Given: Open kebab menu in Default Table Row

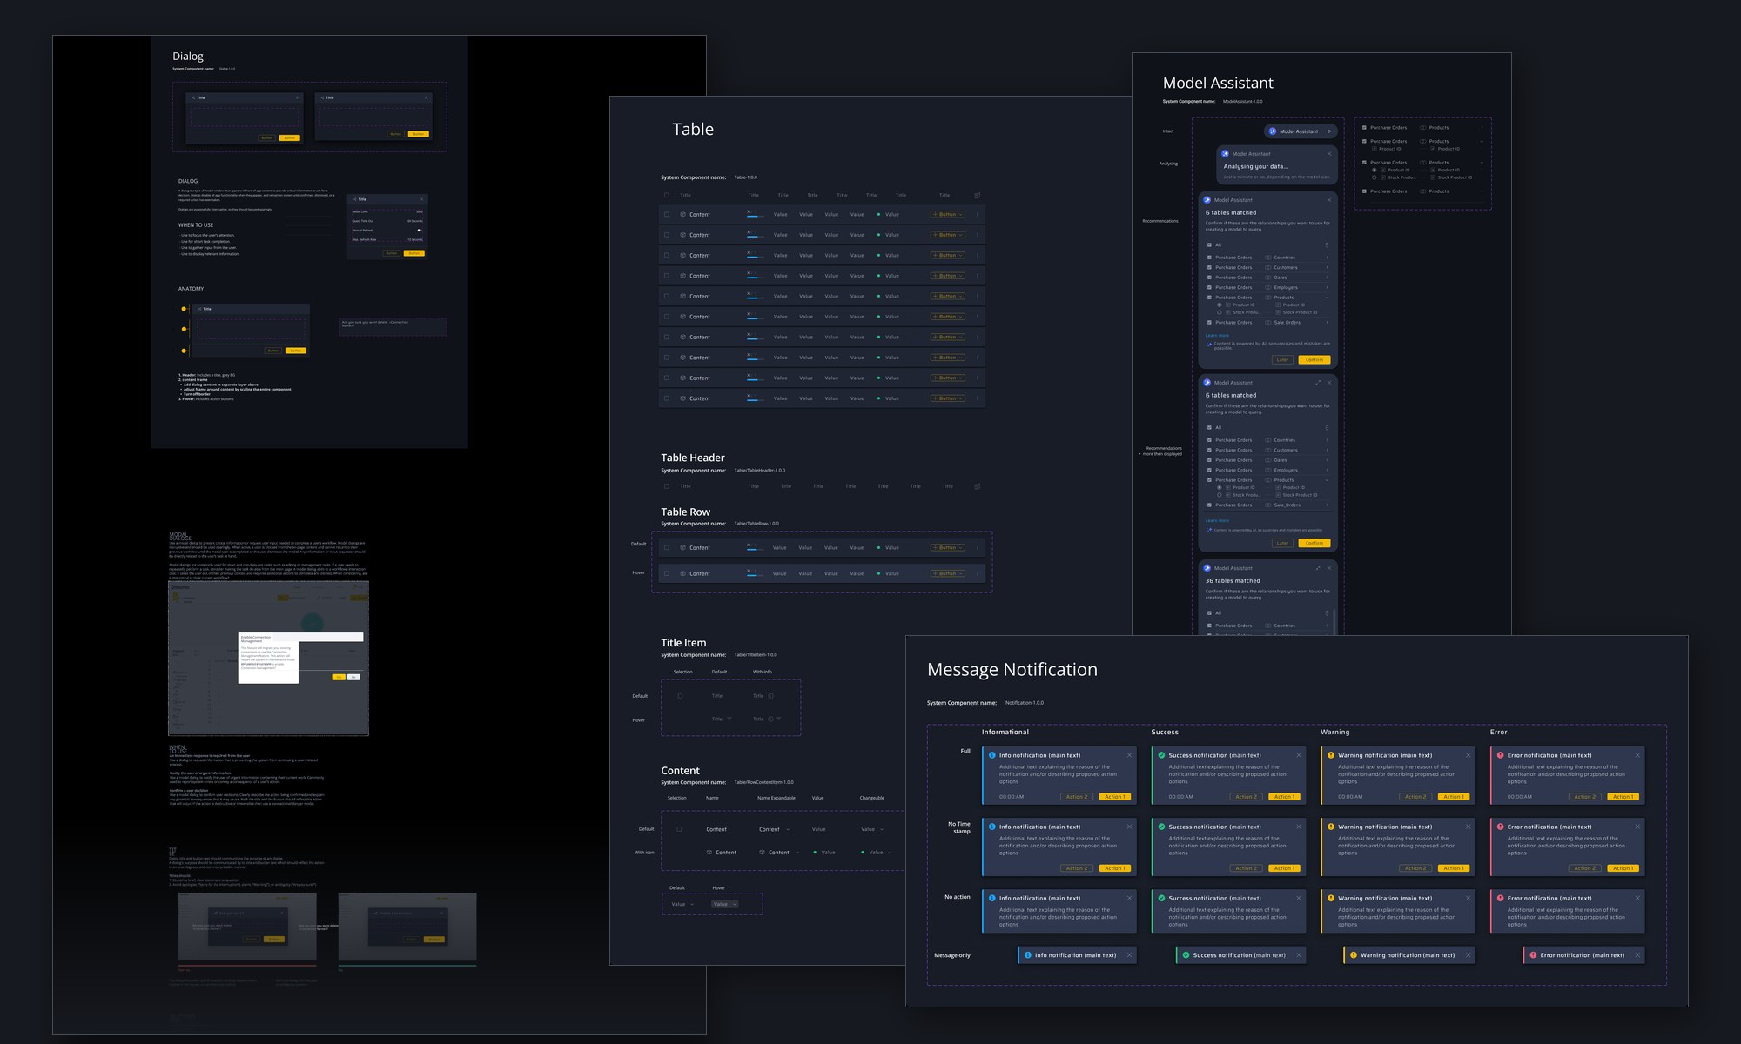Looking at the screenshot, I should [x=978, y=548].
